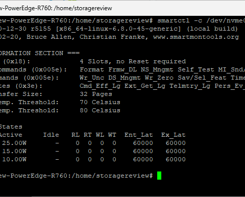The height and width of the screenshot is (197, 245).
Task: Click the '4 Slots, no Reset required' text
Action: tap(133, 61)
